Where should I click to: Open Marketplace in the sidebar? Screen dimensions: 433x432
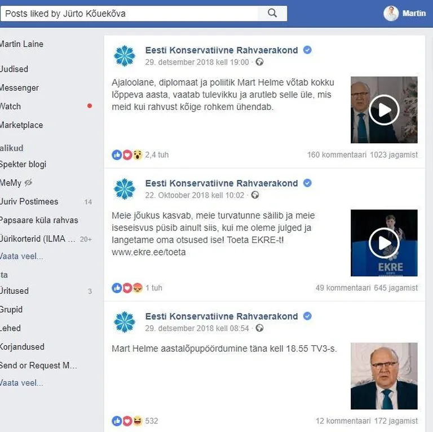tap(21, 125)
